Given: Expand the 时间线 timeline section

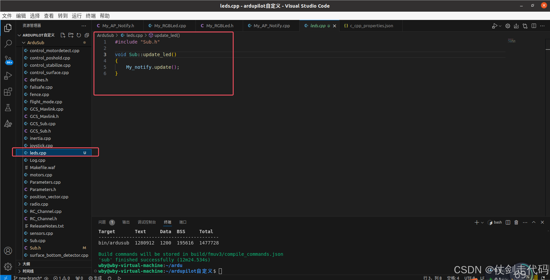Looking at the screenshot, I should 26,271.
